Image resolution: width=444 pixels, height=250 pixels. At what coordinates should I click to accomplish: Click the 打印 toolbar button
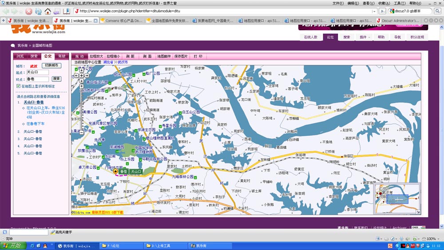click(198, 56)
